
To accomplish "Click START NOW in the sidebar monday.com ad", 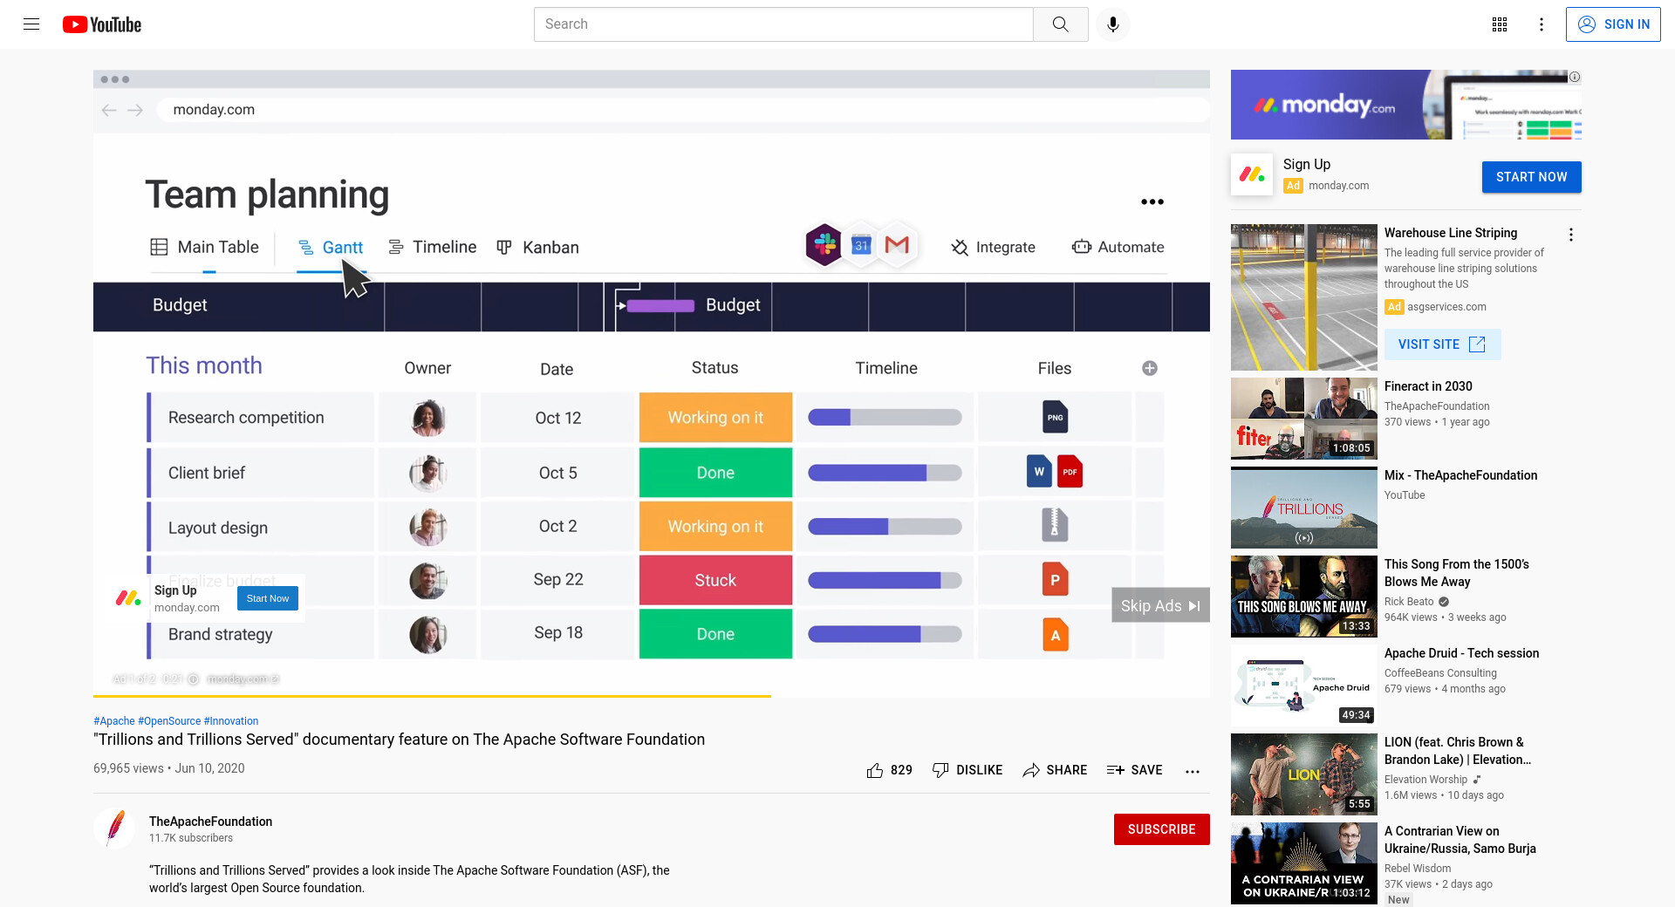I will click(1531, 177).
